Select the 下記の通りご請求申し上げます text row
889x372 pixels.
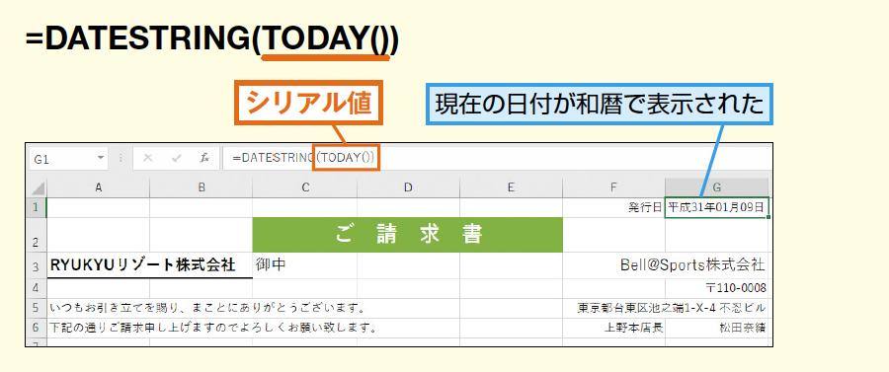pos(213,328)
